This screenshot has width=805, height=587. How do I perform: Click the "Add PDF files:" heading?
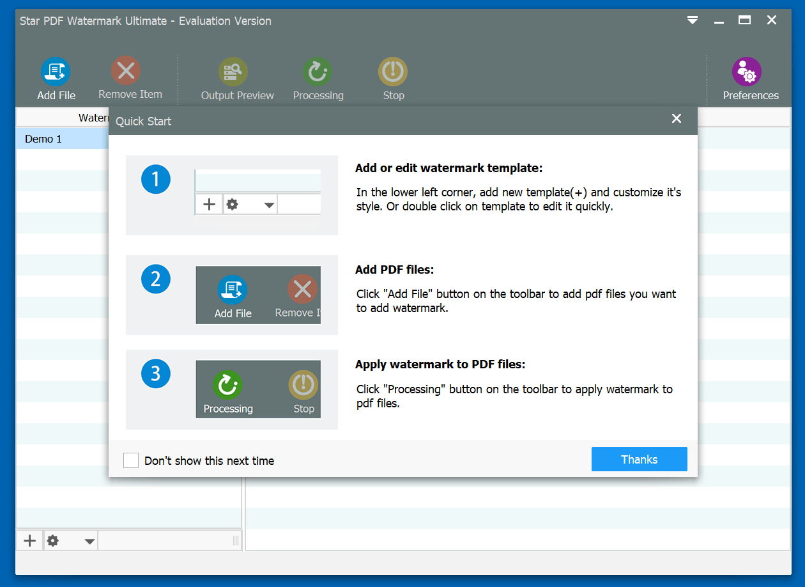tap(394, 270)
